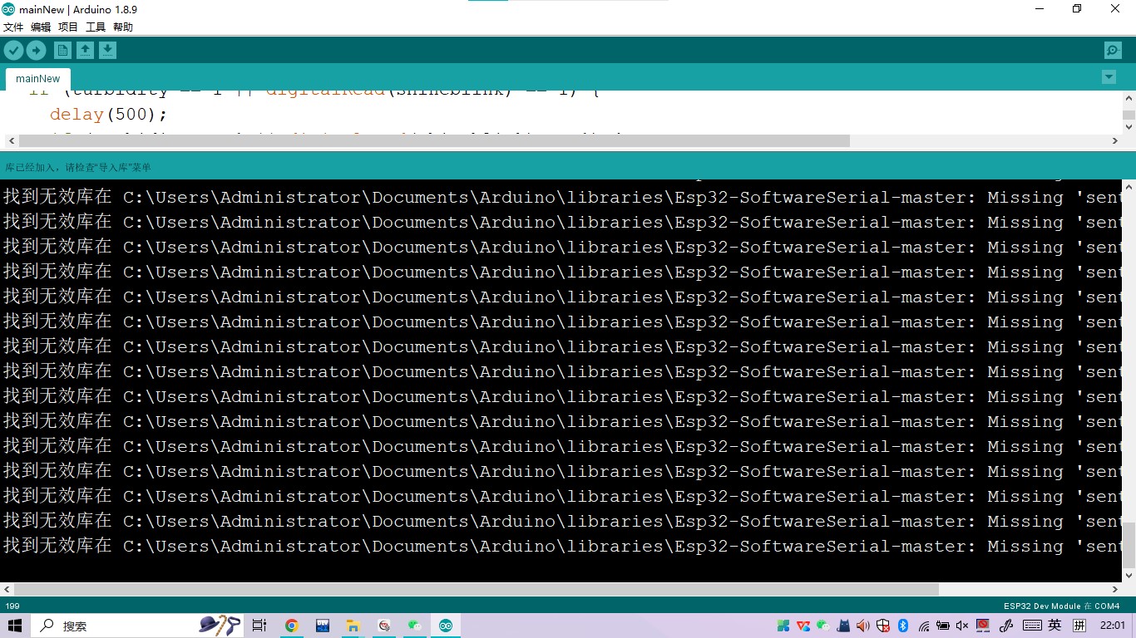1136x638 pixels.
Task: Open the Windows Start menu
Action: point(15,626)
